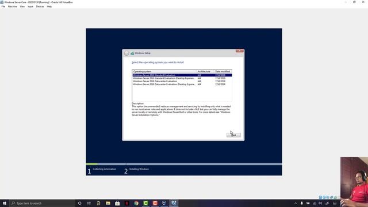Open the Machine menu
Image resolution: width=368 pixels, height=207 pixels.
(x=13, y=6)
